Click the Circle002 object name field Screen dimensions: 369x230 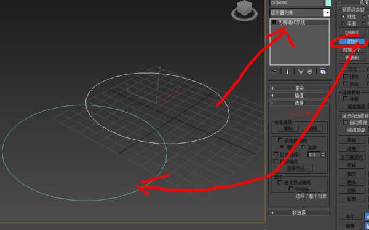pyautogui.click(x=297, y=3)
